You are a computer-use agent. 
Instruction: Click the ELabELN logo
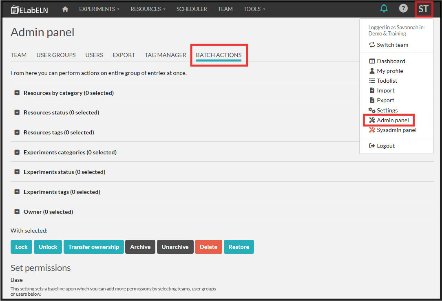pyautogui.click(x=29, y=9)
